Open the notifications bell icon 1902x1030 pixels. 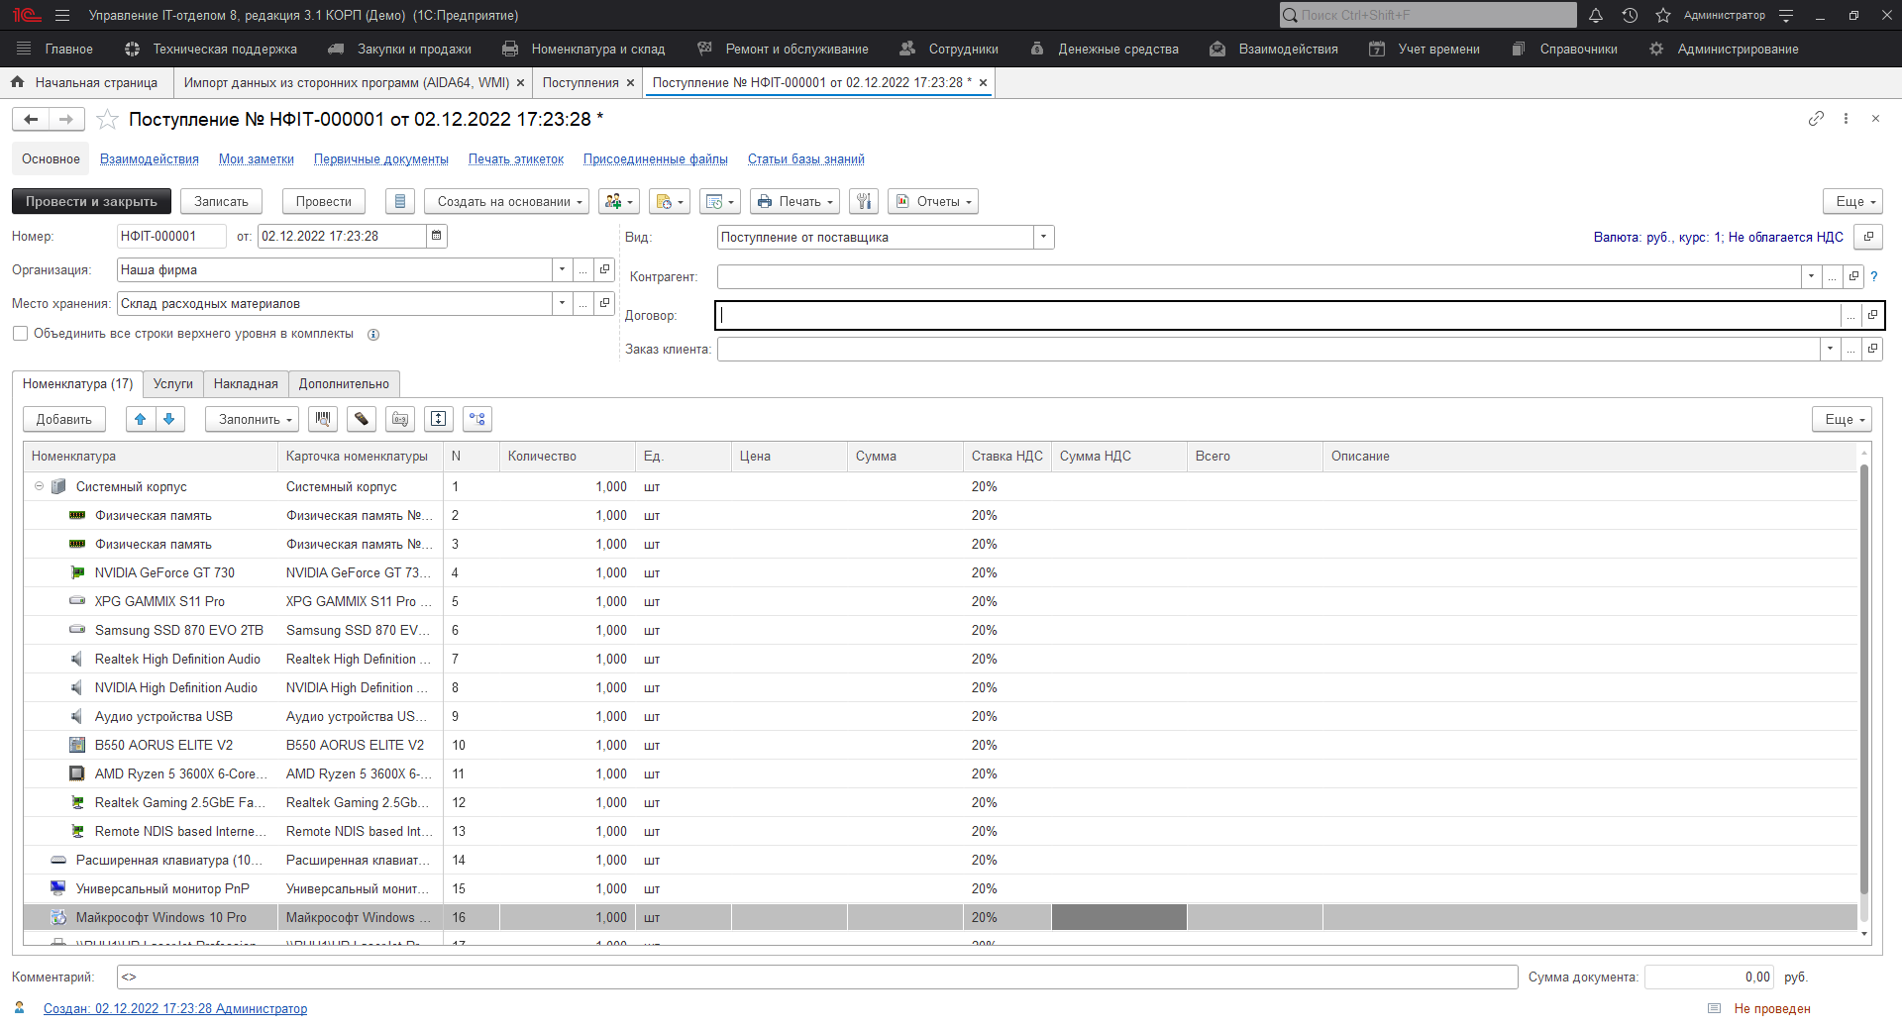click(1596, 16)
